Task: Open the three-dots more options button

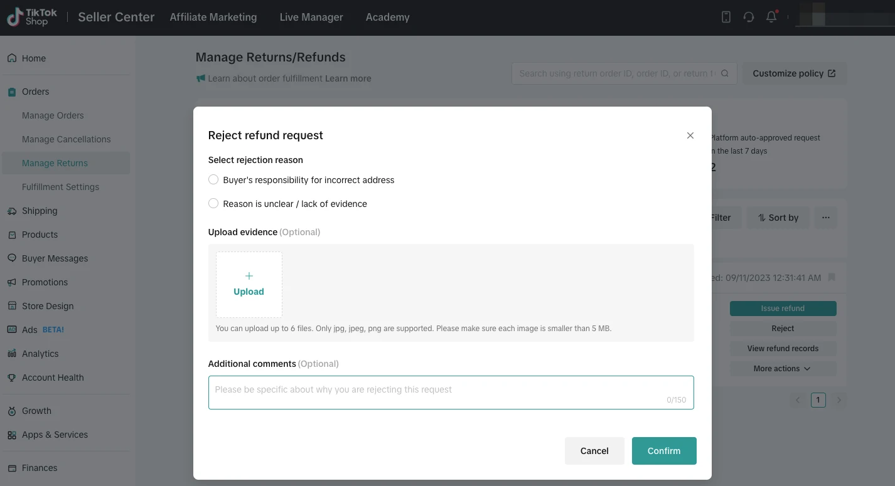Action: point(826,218)
